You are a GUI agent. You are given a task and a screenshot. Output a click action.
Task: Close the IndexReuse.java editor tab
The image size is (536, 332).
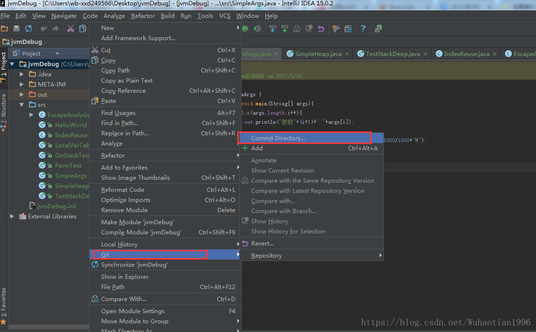(x=495, y=54)
